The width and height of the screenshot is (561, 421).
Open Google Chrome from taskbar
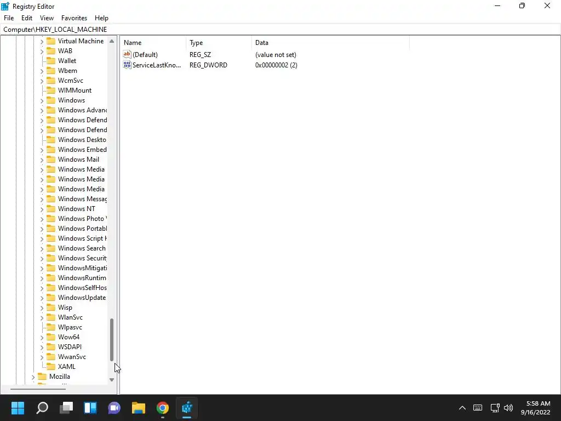pos(162,407)
